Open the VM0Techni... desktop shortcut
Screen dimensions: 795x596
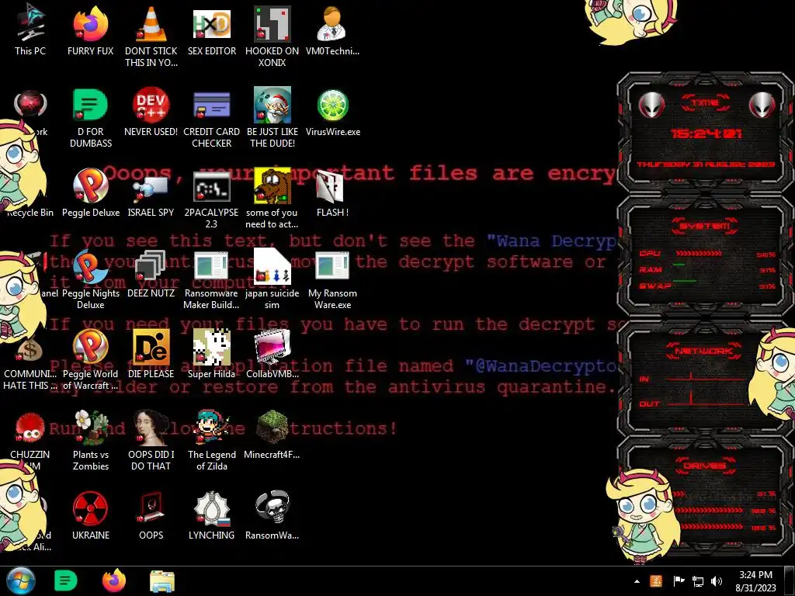coord(332,30)
